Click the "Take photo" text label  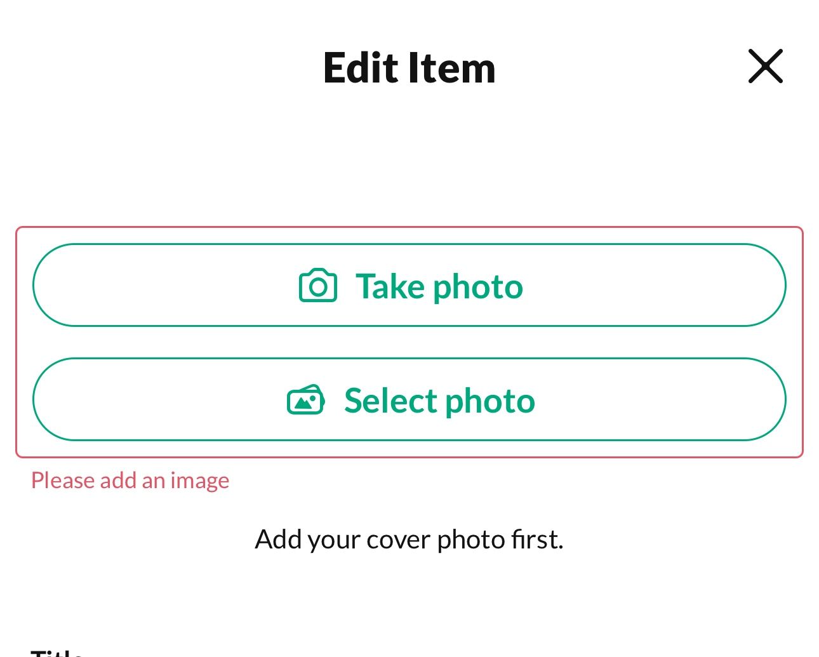coord(439,286)
